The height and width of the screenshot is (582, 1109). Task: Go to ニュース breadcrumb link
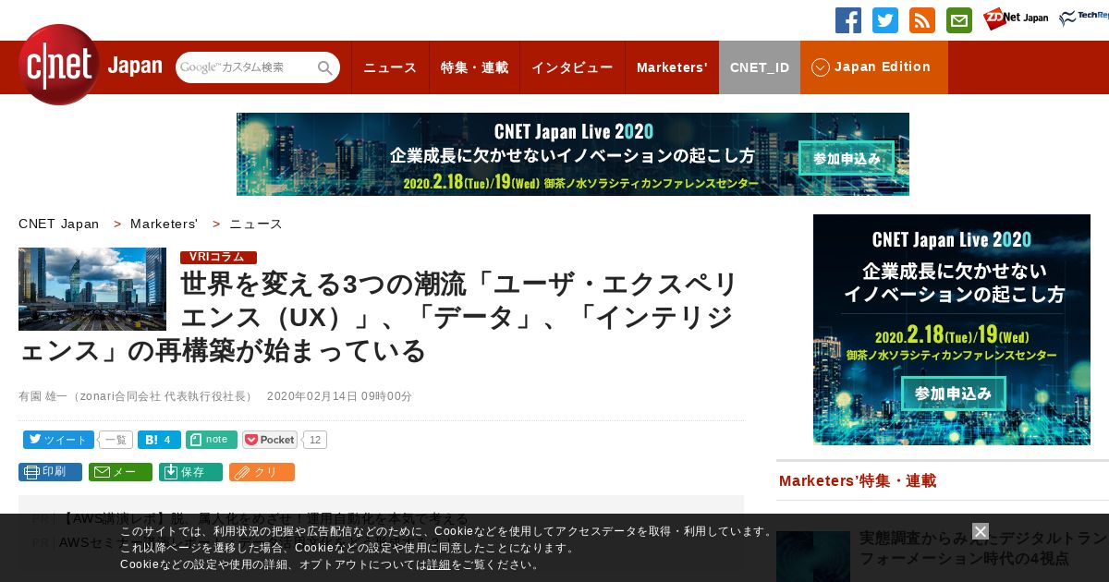click(256, 224)
